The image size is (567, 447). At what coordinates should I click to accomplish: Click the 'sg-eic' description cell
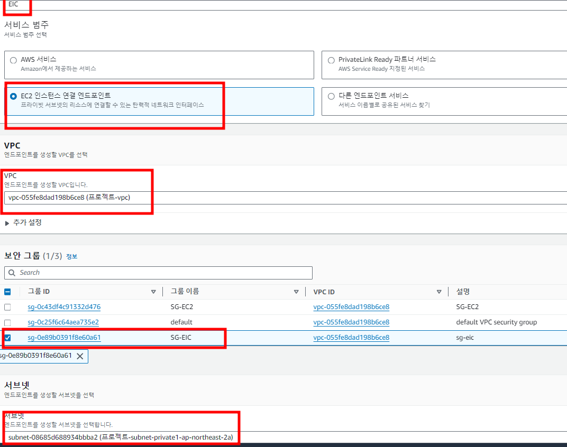465,338
